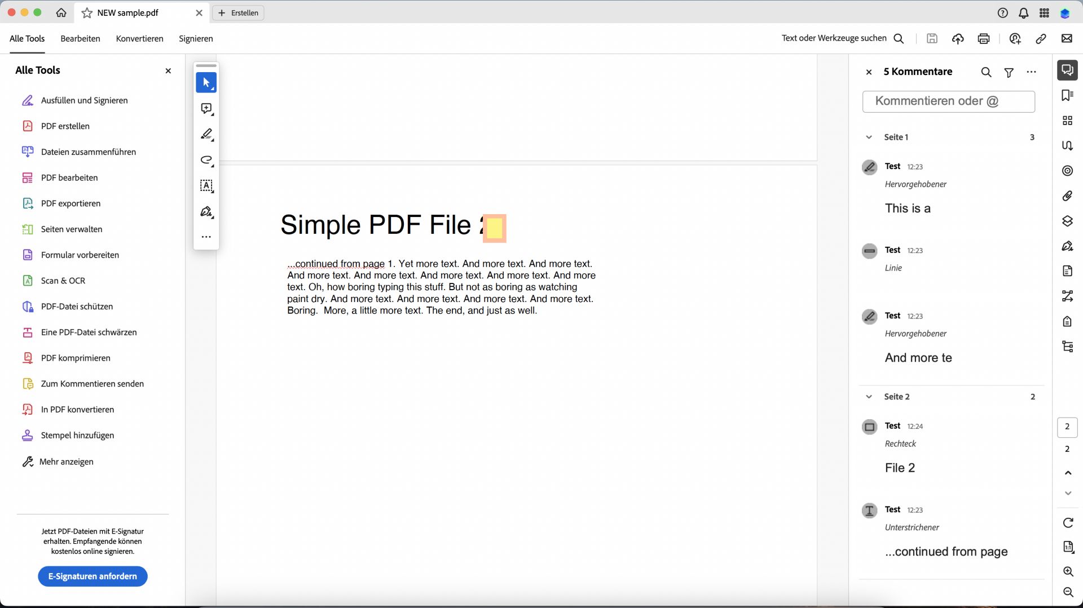The height and width of the screenshot is (608, 1083).
Task: Copy share link icon
Action: click(x=1041, y=38)
